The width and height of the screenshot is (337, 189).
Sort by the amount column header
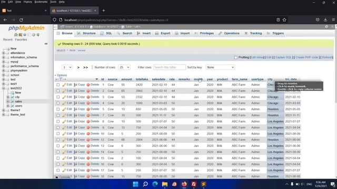coord(126,79)
